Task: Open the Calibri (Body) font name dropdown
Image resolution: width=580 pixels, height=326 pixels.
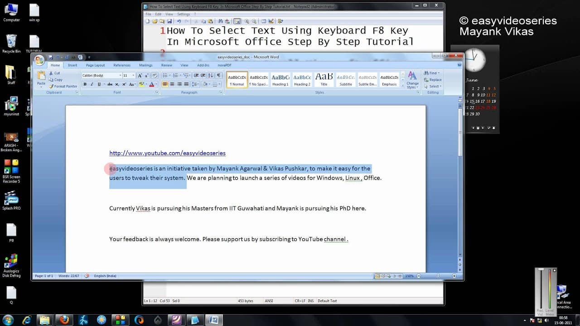Action: pos(120,76)
